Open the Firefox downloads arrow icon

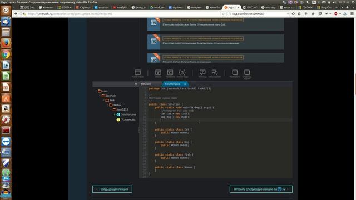(306, 14)
